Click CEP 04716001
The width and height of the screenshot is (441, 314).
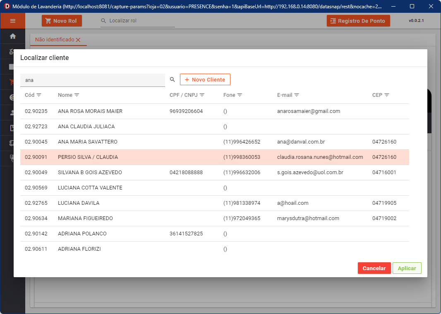384,173
